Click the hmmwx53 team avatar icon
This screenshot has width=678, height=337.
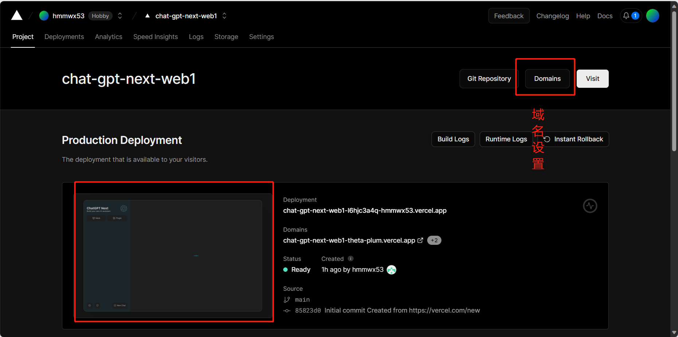pos(44,16)
